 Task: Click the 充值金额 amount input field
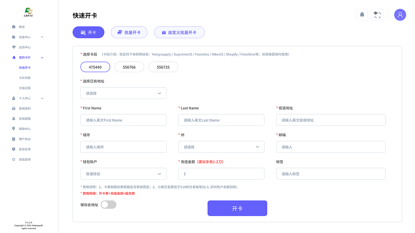click(221, 173)
